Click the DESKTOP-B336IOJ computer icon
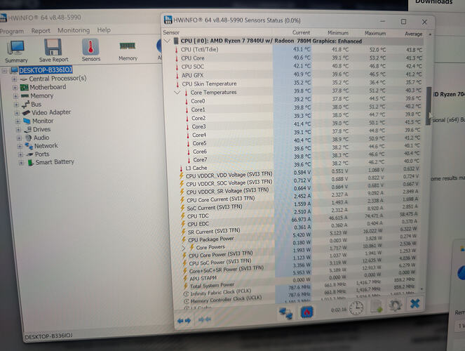The height and width of the screenshot is (351, 465). 14,70
